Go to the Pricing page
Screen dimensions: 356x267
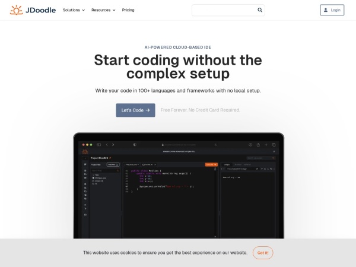(x=128, y=10)
